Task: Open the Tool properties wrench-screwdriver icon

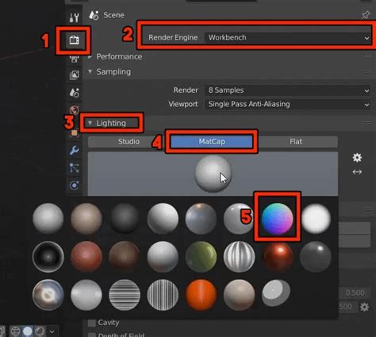Action: pos(74,17)
